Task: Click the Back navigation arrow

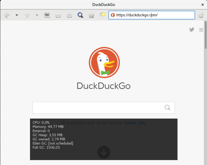Action: 7,15
